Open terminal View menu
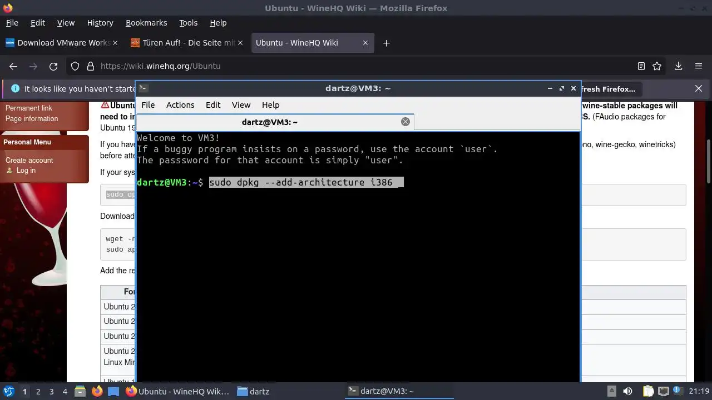This screenshot has width=712, height=400. 241,105
